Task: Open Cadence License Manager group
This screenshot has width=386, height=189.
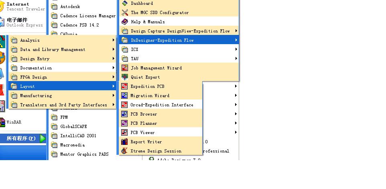Action: click(x=83, y=16)
